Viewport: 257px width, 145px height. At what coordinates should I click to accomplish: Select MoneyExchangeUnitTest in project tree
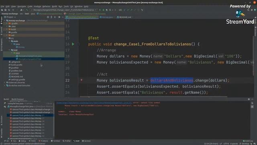pos(29,59)
